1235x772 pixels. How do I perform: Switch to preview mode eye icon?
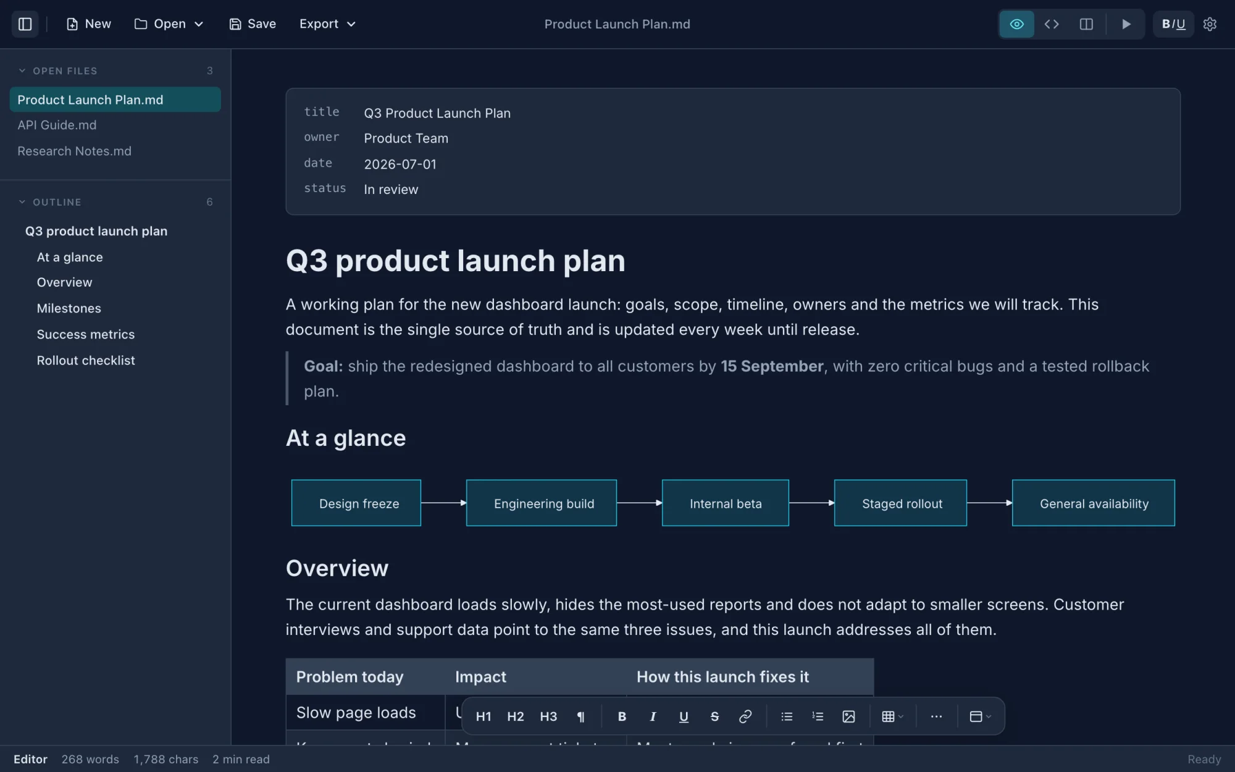pos(1016,24)
